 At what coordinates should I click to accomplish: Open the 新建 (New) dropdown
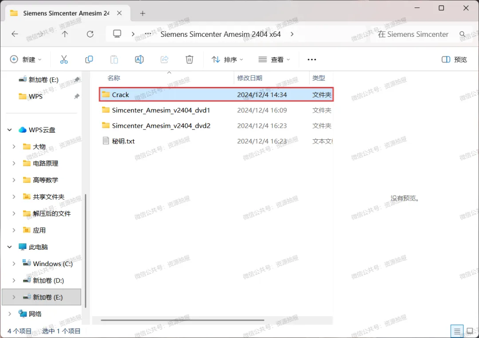click(x=26, y=59)
